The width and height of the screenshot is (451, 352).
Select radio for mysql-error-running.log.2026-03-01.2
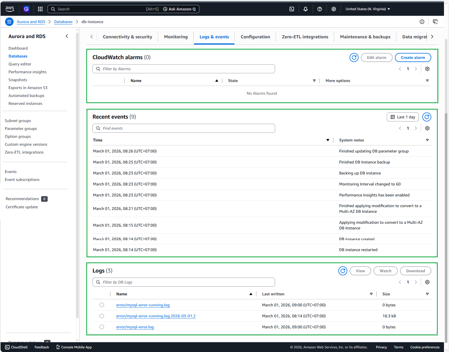[x=102, y=316]
